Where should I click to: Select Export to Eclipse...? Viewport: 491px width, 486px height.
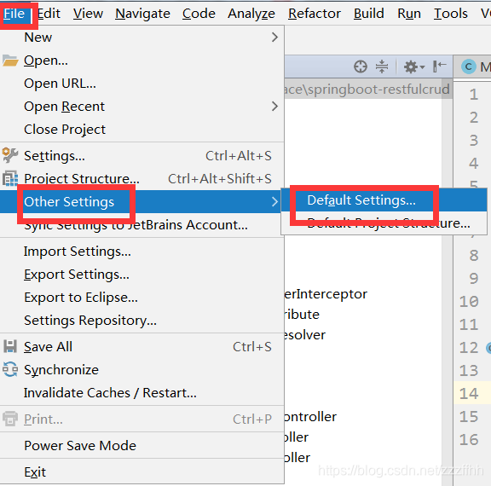[142, 298]
